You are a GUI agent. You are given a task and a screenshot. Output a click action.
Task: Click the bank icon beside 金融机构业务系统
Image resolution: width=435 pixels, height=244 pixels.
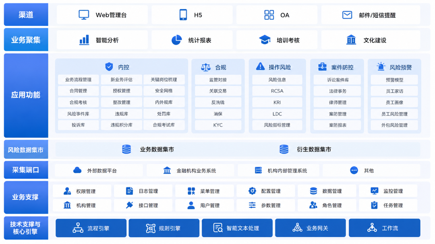pos(167,170)
